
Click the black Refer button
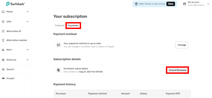tap(171, 4)
